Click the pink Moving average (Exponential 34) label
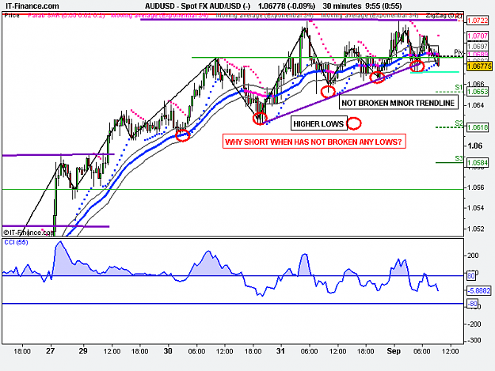 pyautogui.click(x=159, y=15)
